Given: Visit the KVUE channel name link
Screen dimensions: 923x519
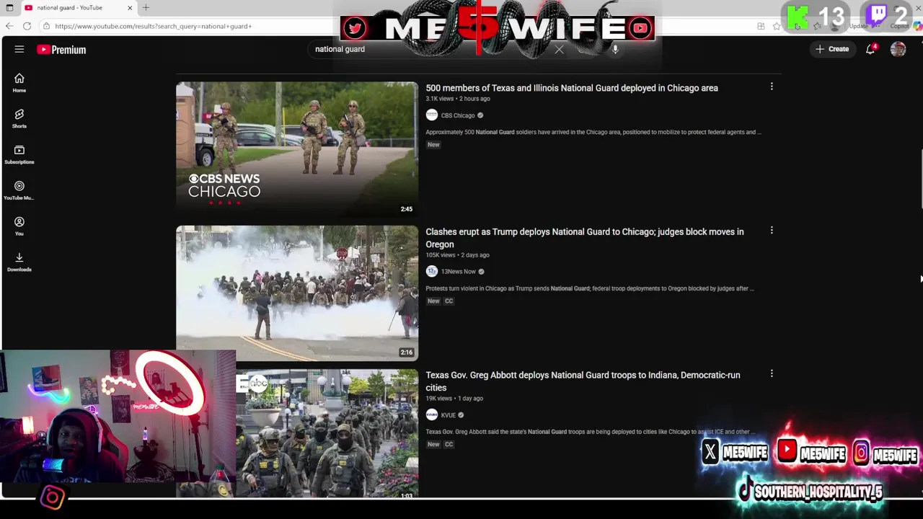Looking at the screenshot, I should (449, 415).
